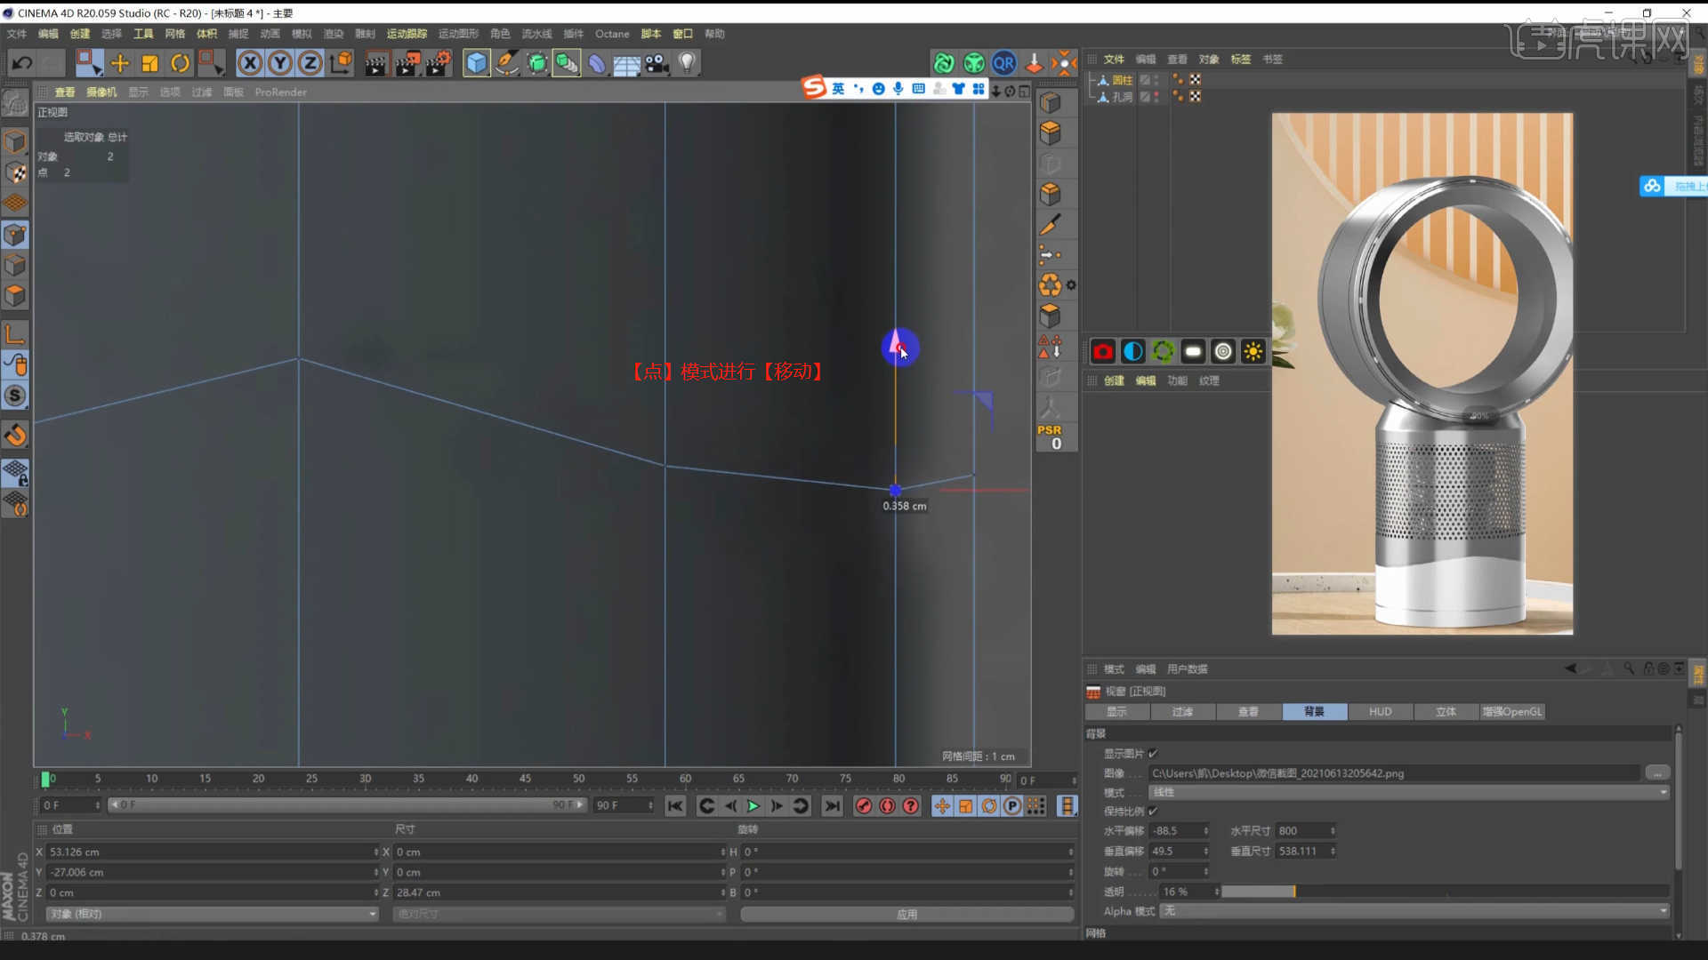1708x960 pixels.
Task: Switch to the HUD tab
Action: coord(1380,712)
